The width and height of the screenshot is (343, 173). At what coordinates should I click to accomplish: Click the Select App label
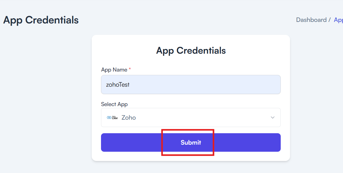114,104
